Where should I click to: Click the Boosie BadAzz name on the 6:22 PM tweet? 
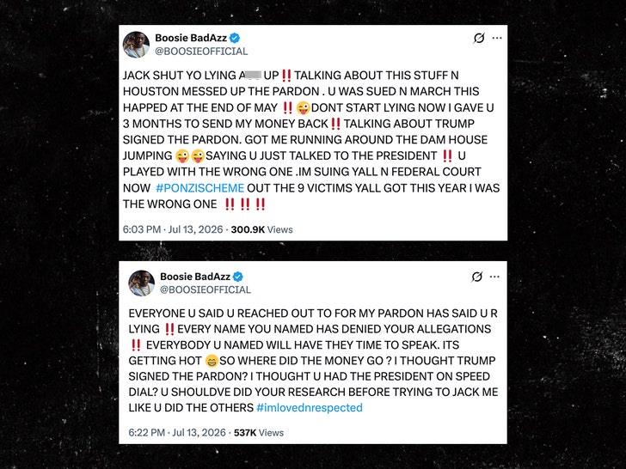(195, 277)
